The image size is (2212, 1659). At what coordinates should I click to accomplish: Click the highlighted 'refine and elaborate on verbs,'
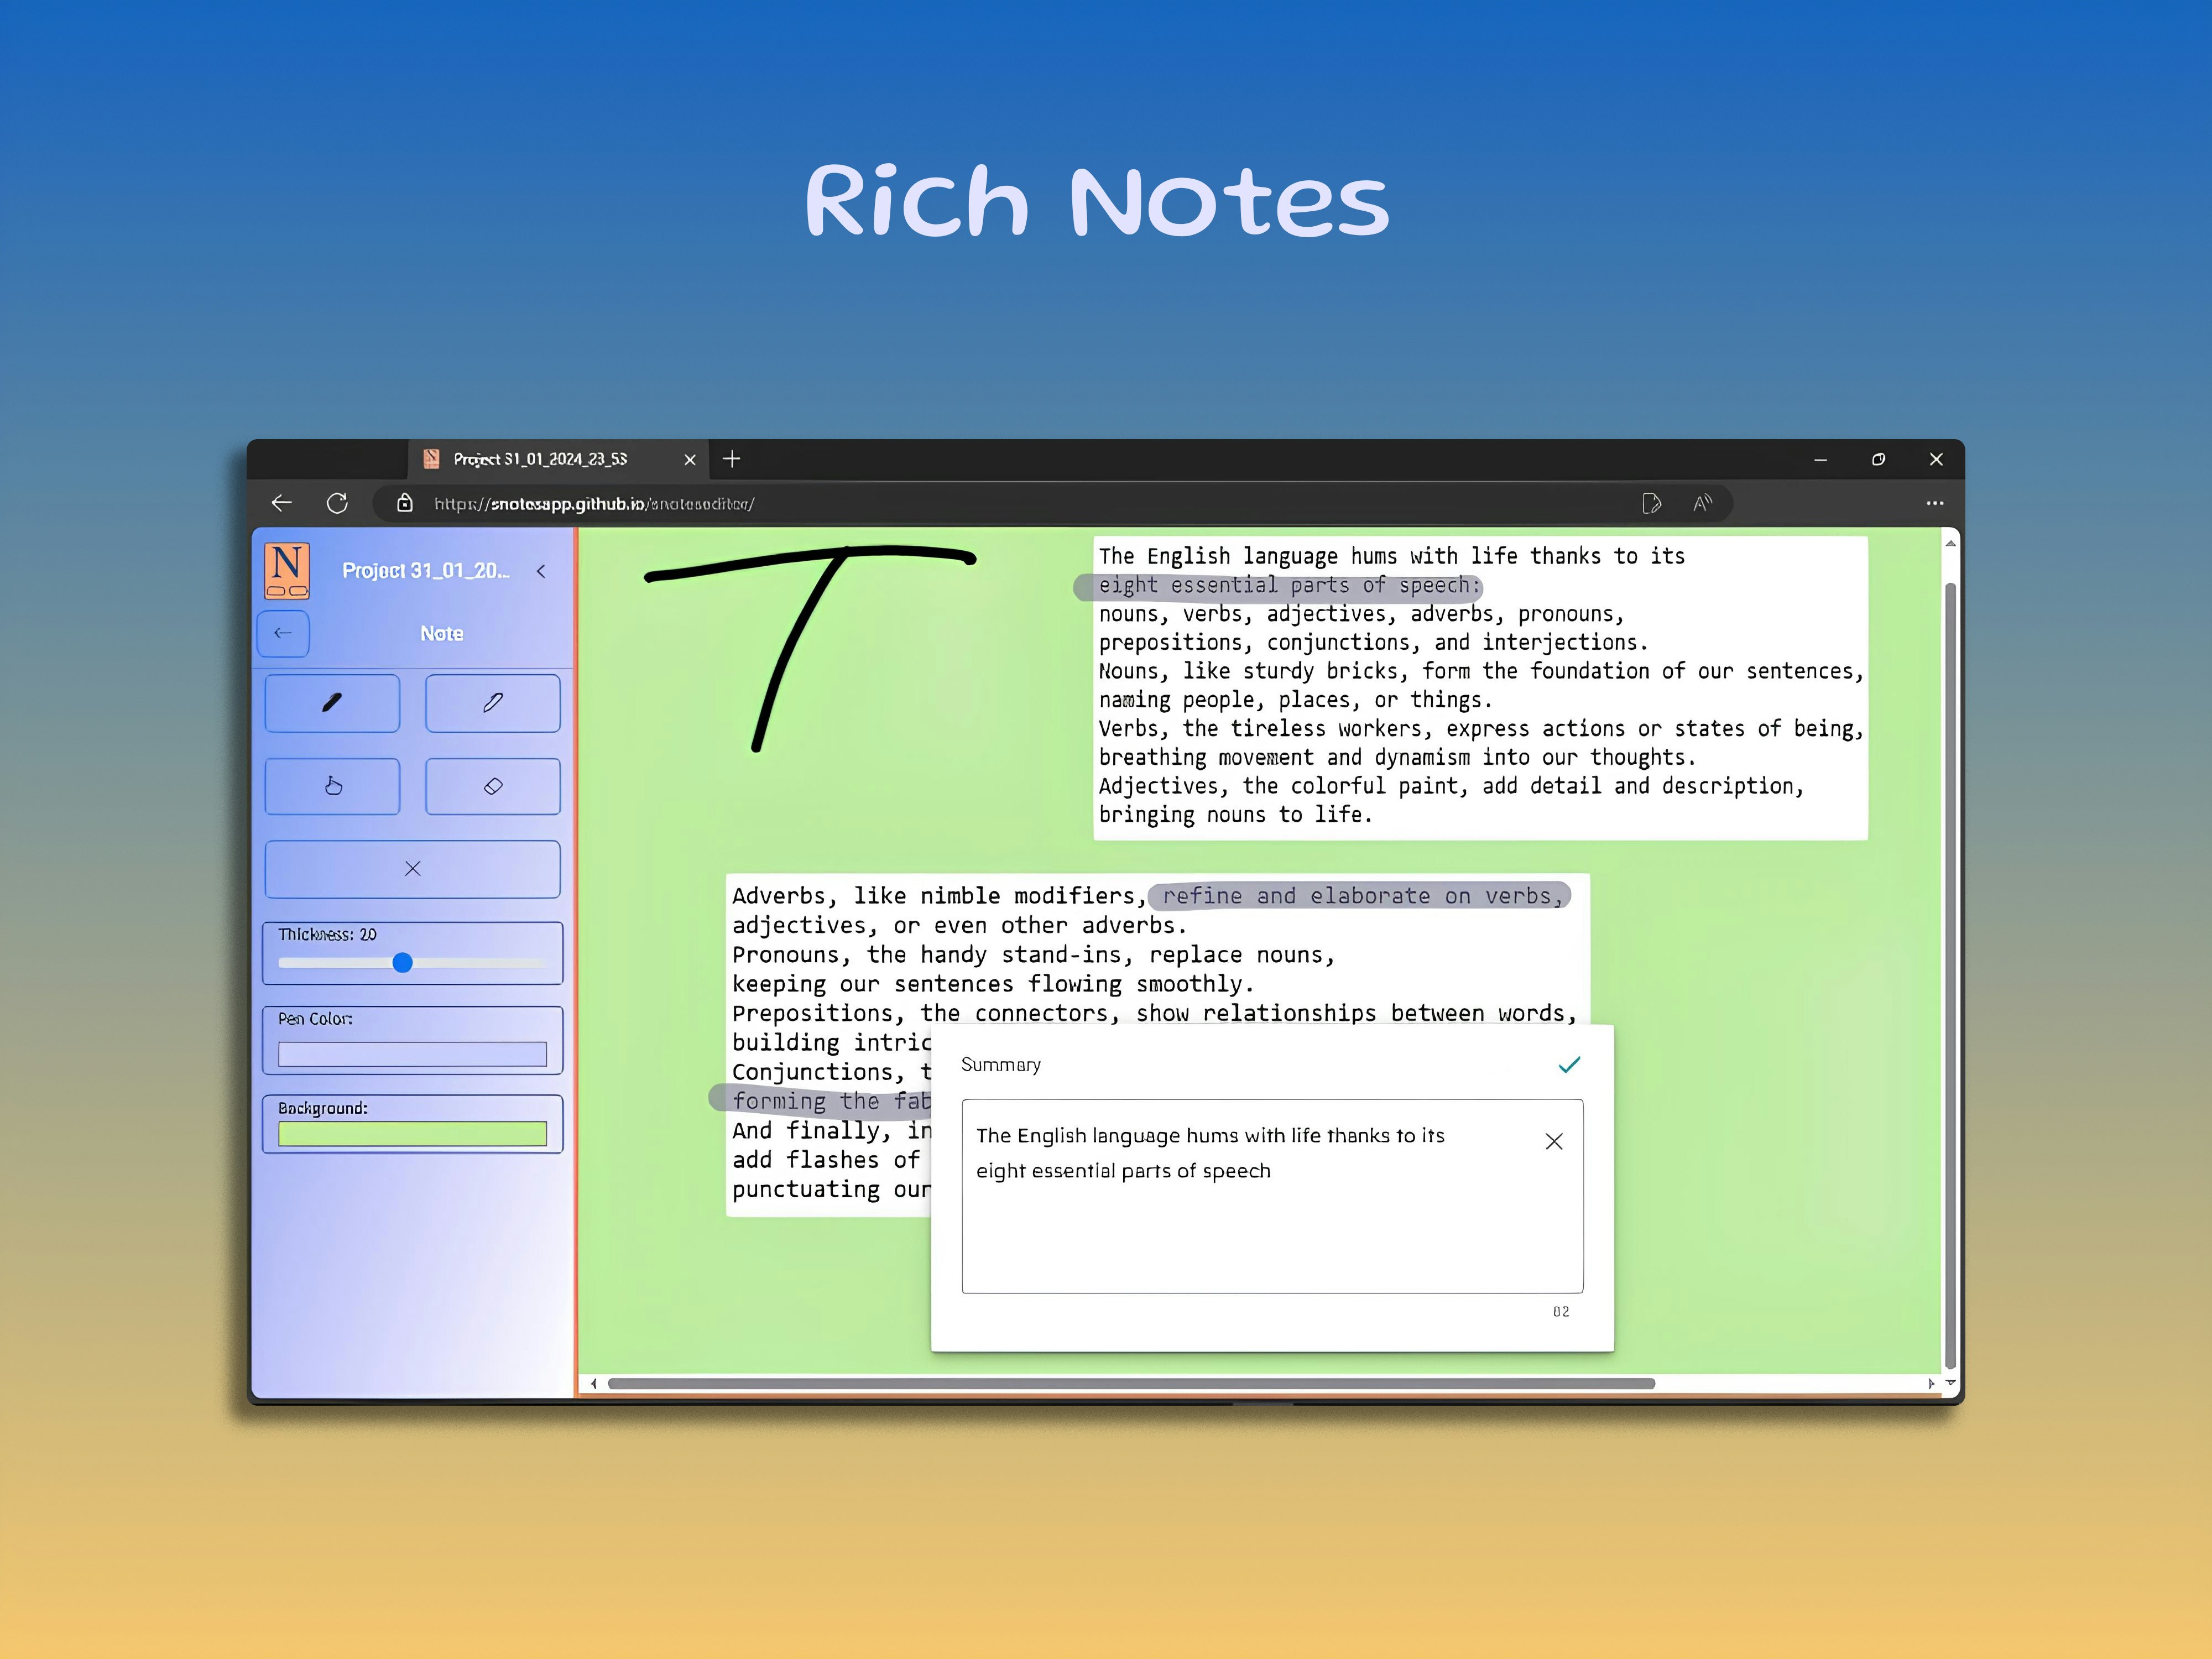pyautogui.click(x=1362, y=896)
